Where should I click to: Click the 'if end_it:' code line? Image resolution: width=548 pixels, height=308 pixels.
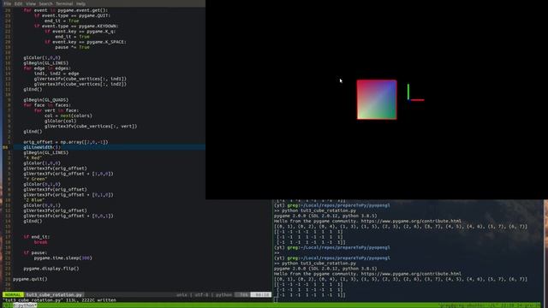pyautogui.click(x=36, y=237)
